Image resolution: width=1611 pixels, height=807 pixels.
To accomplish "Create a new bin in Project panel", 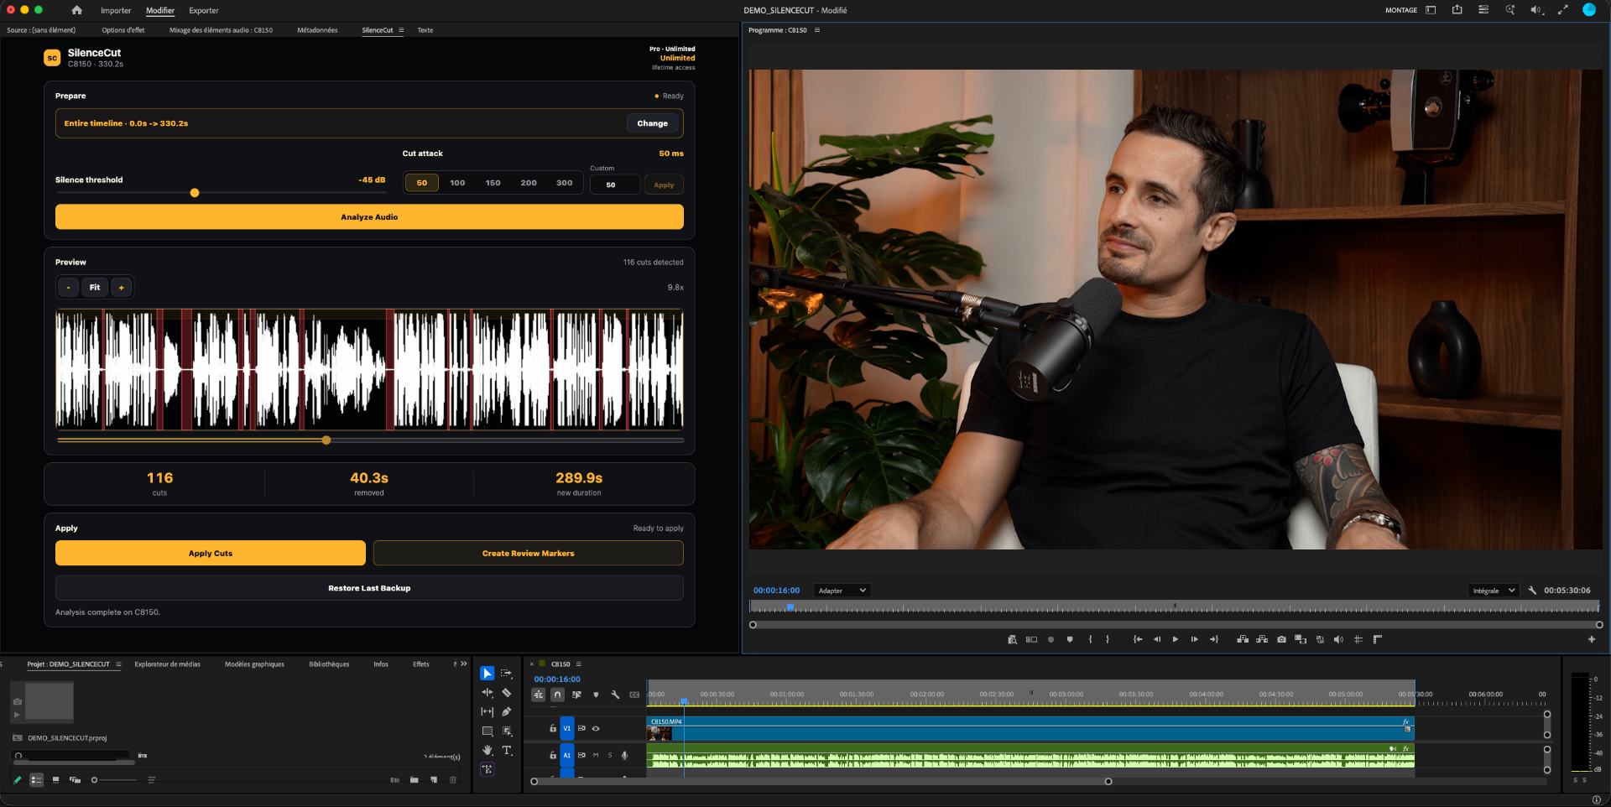I will point(414,780).
